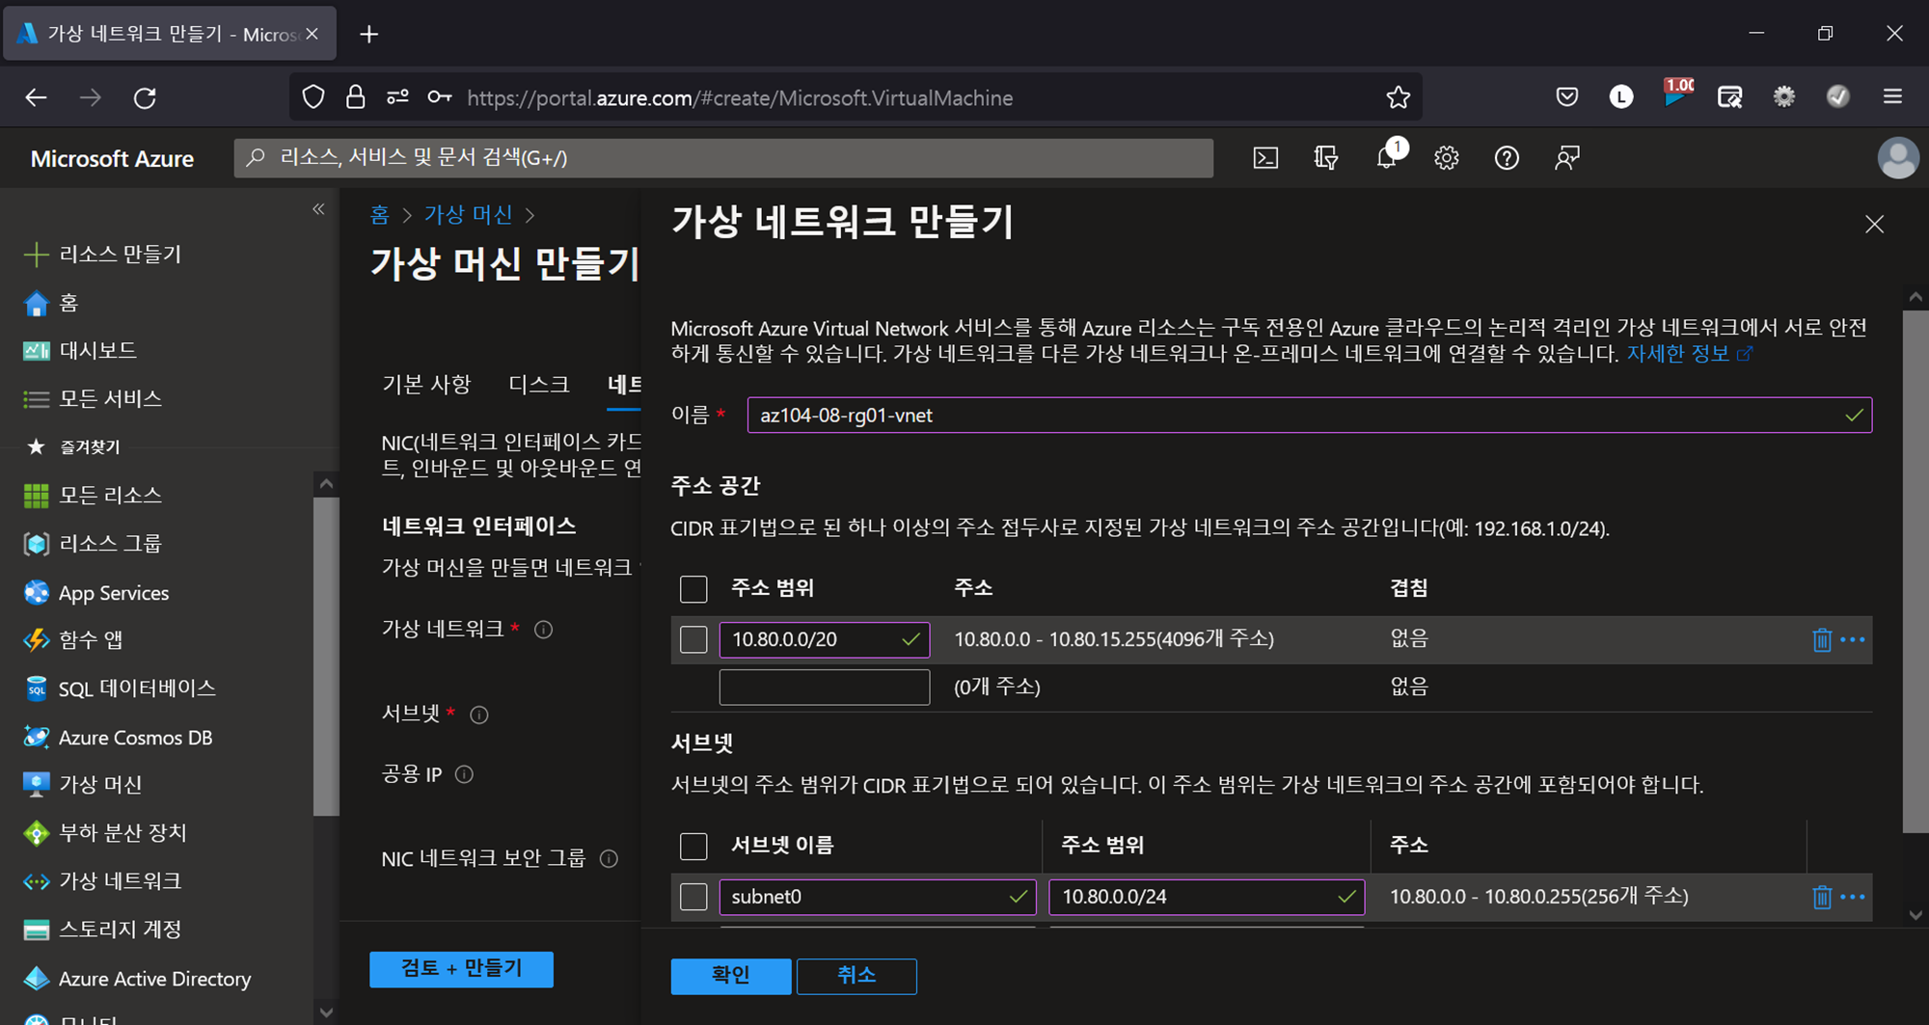Click the 취소 button
Image resolution: width=1929 pixels, height=1025 pixels.
coord(856,976)
